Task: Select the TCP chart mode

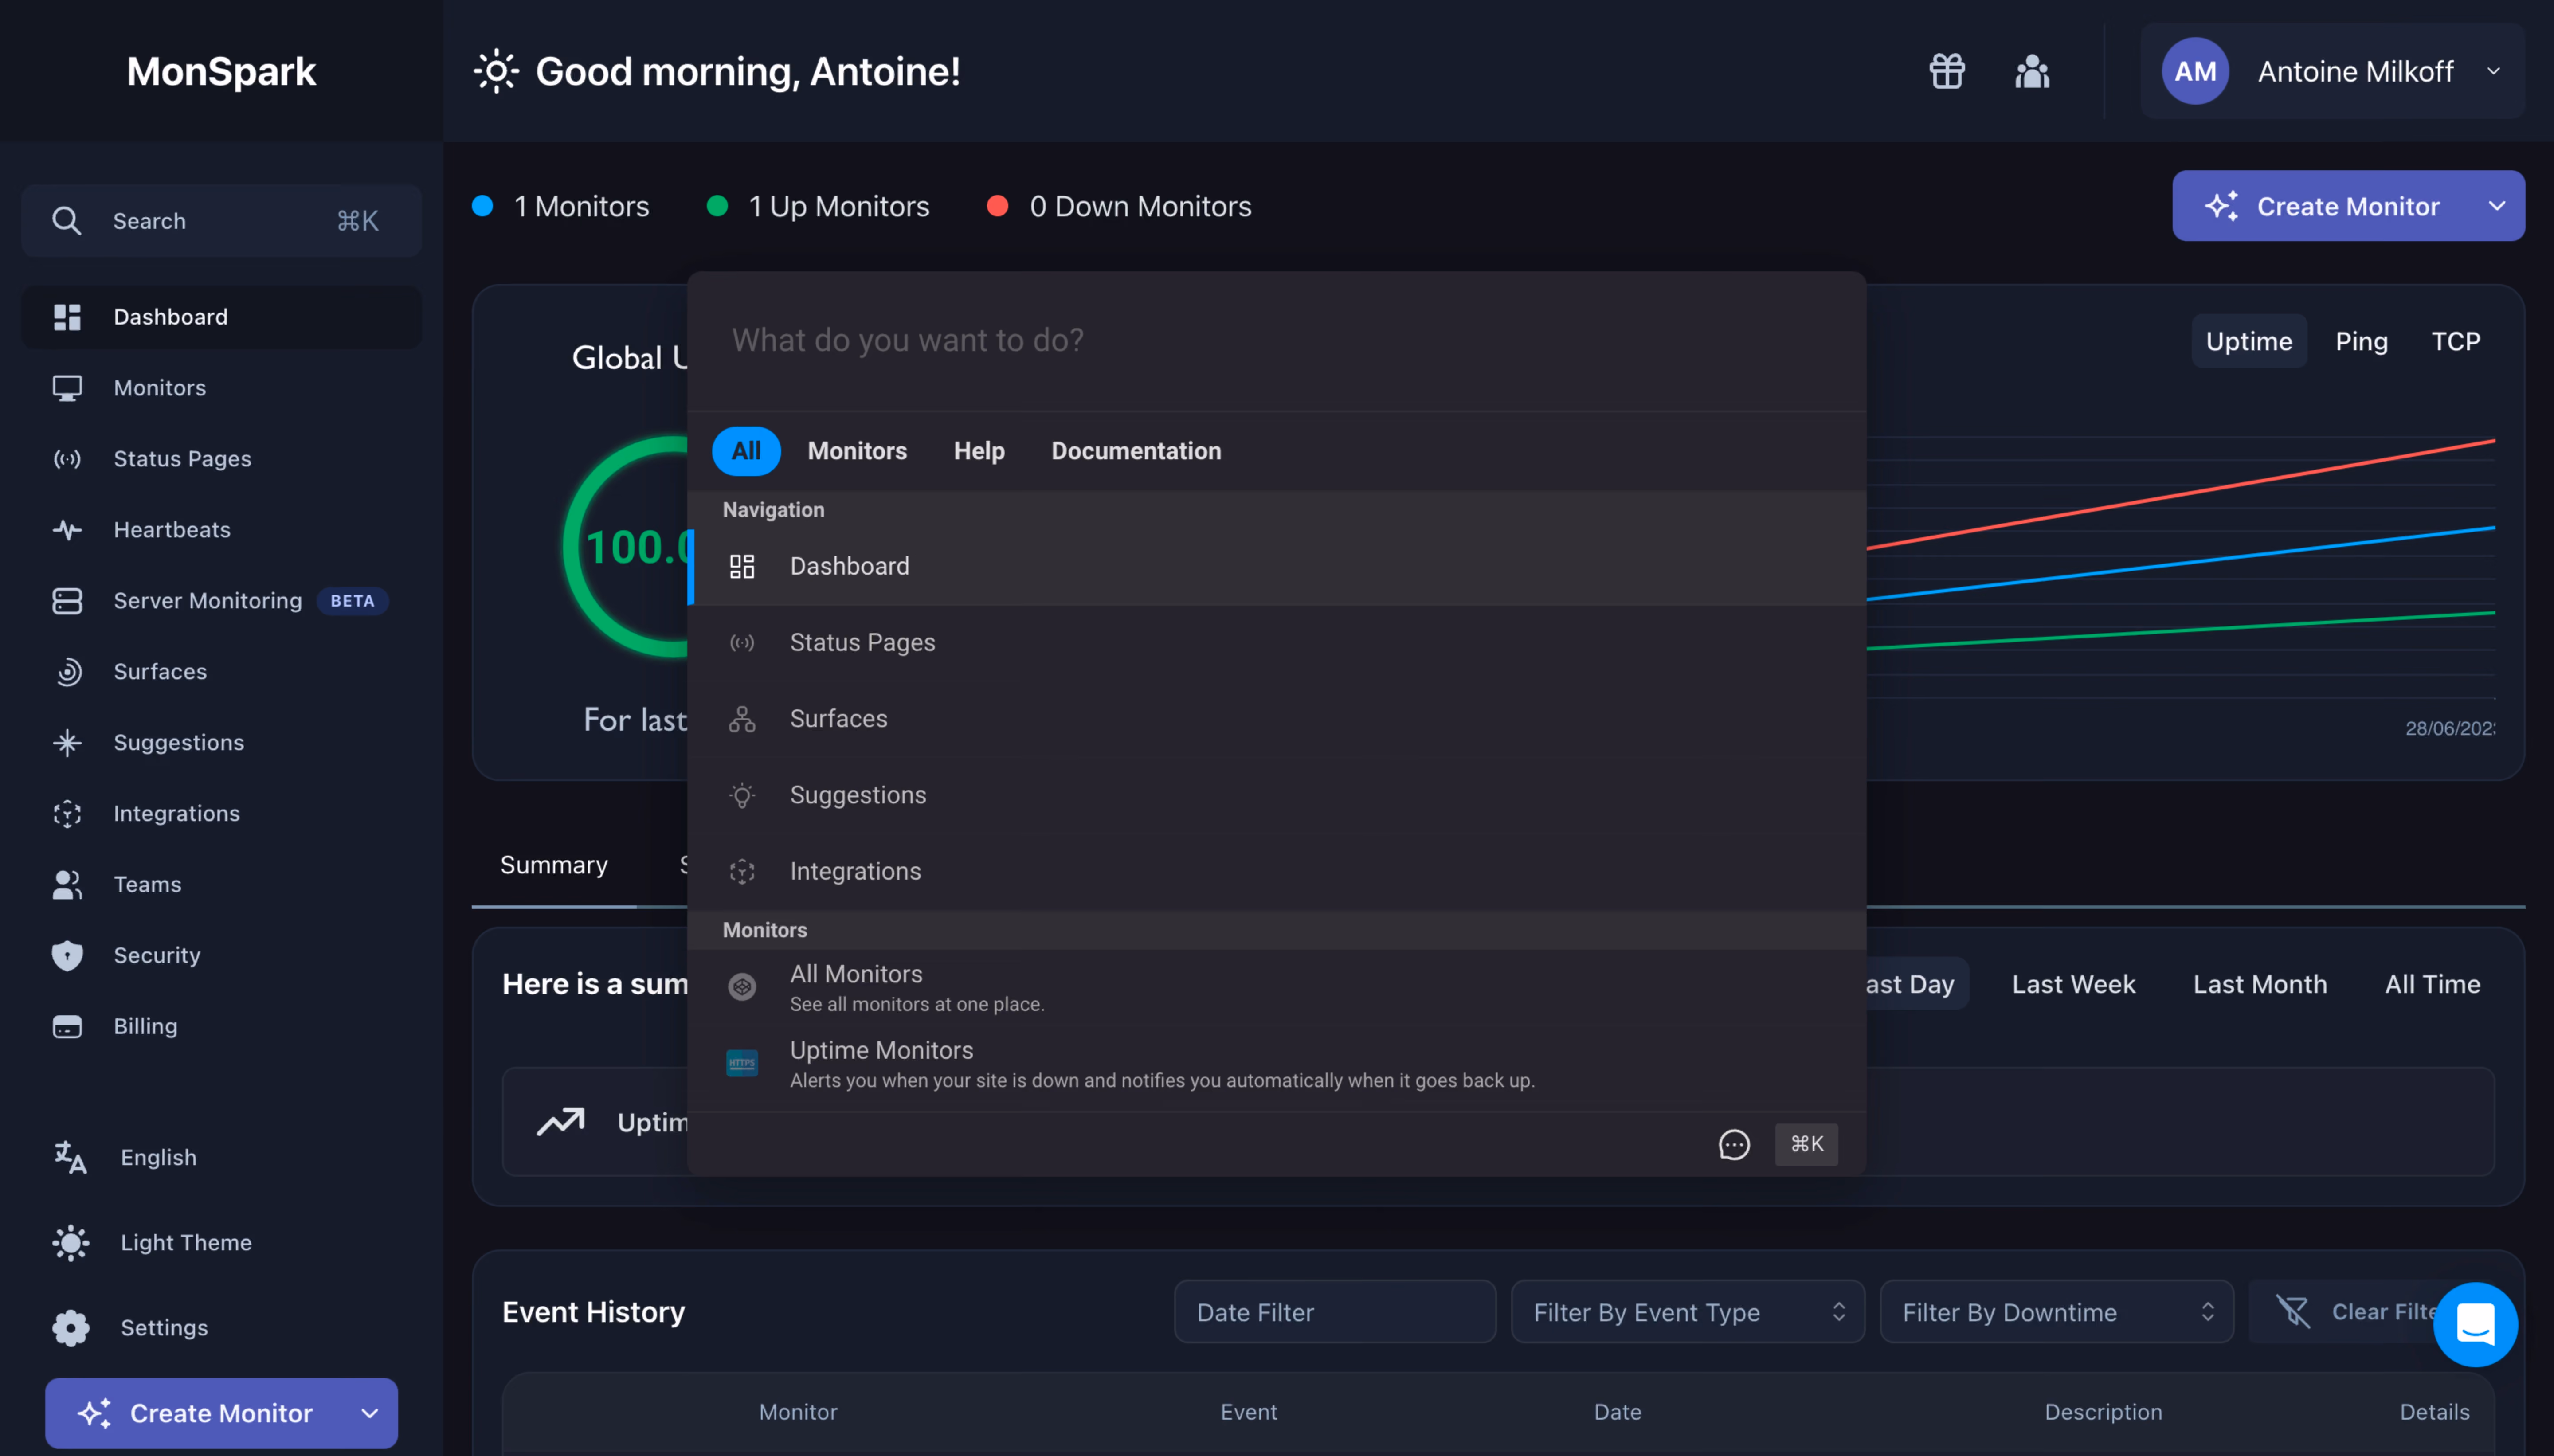Action: point(2455,342)
